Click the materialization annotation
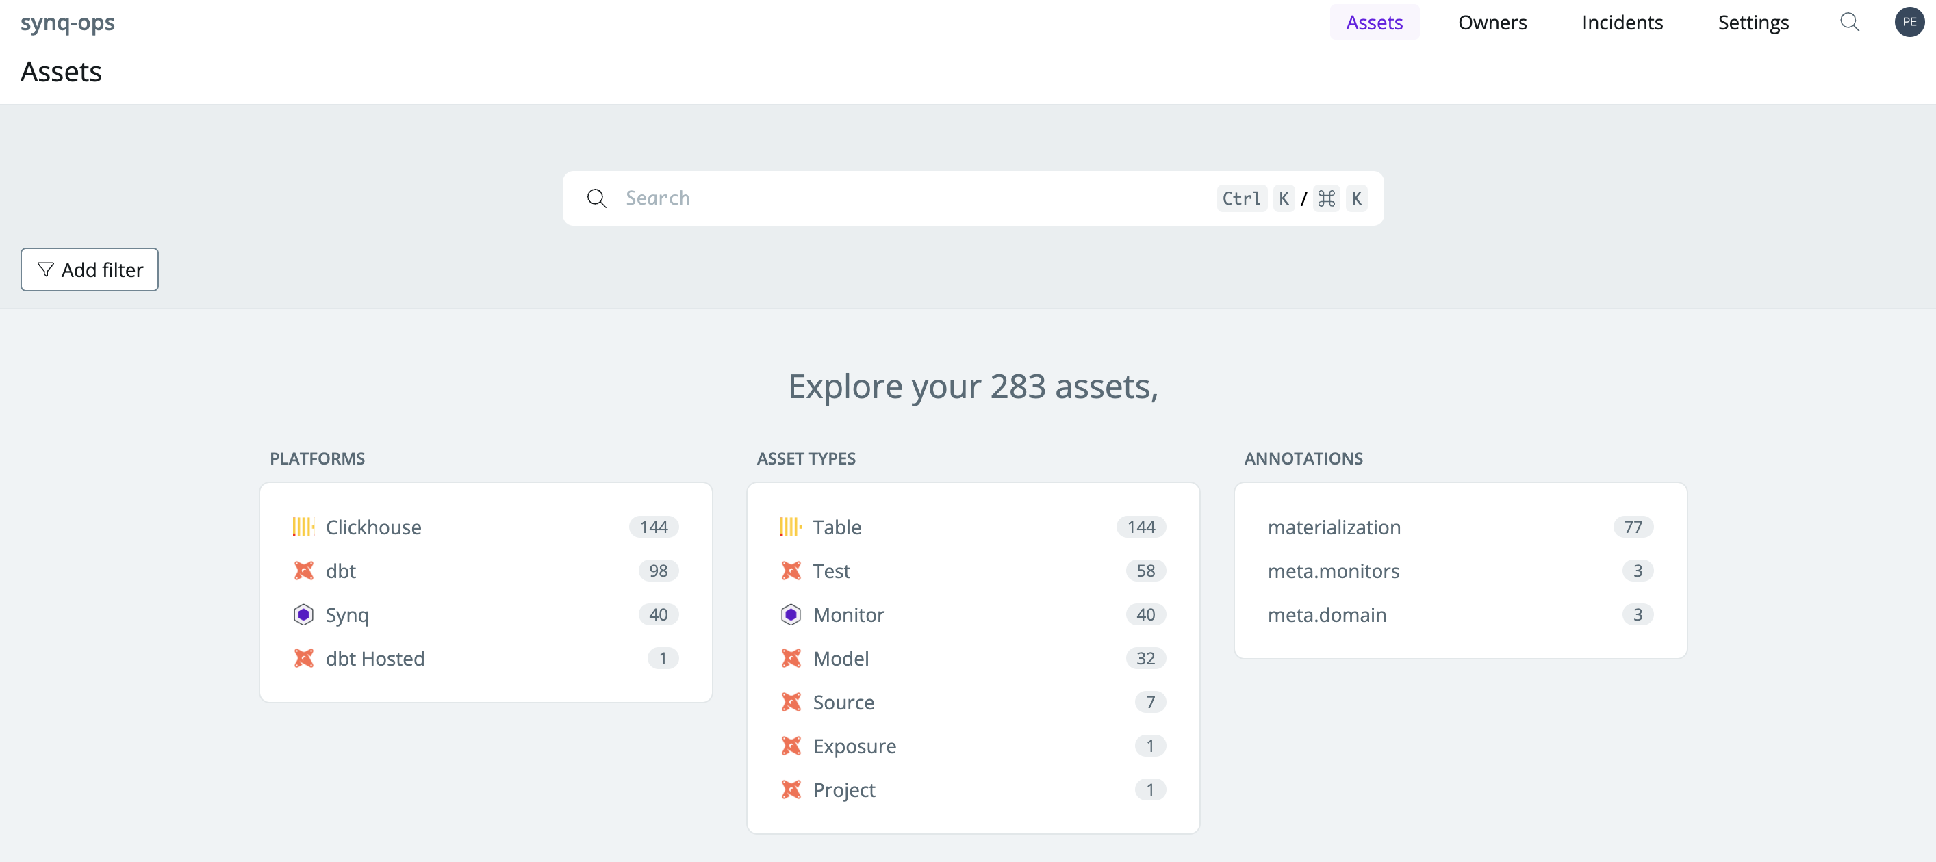Image resolution: width=1936 pixels, height=862 pixels. coord(1334,526)
